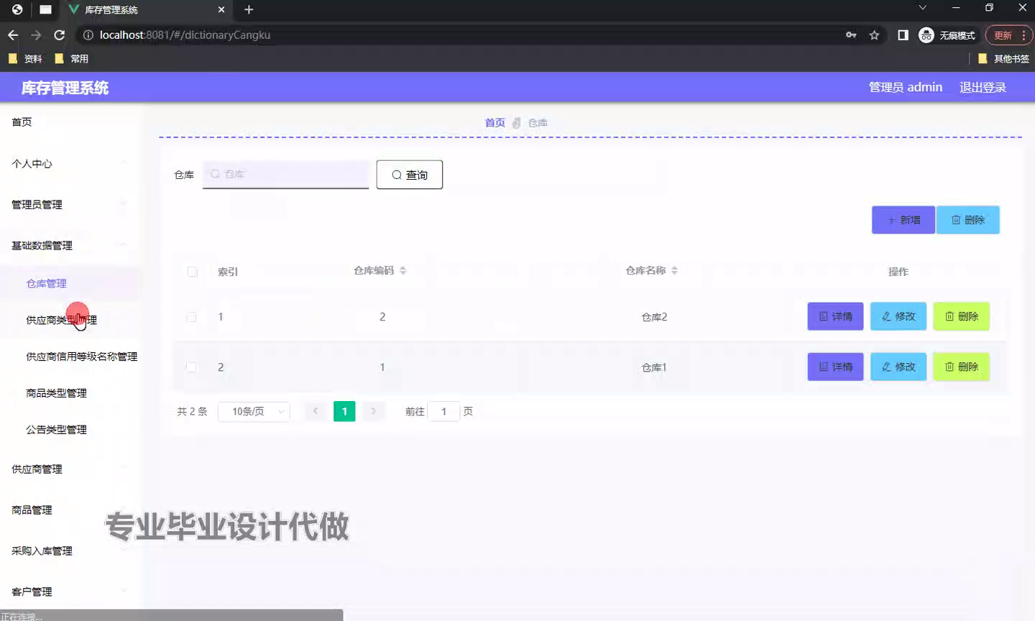The height and width of the screenshot is (621, 1035).
Task: Click the 库存管理系统 header title
Action: 65,88
